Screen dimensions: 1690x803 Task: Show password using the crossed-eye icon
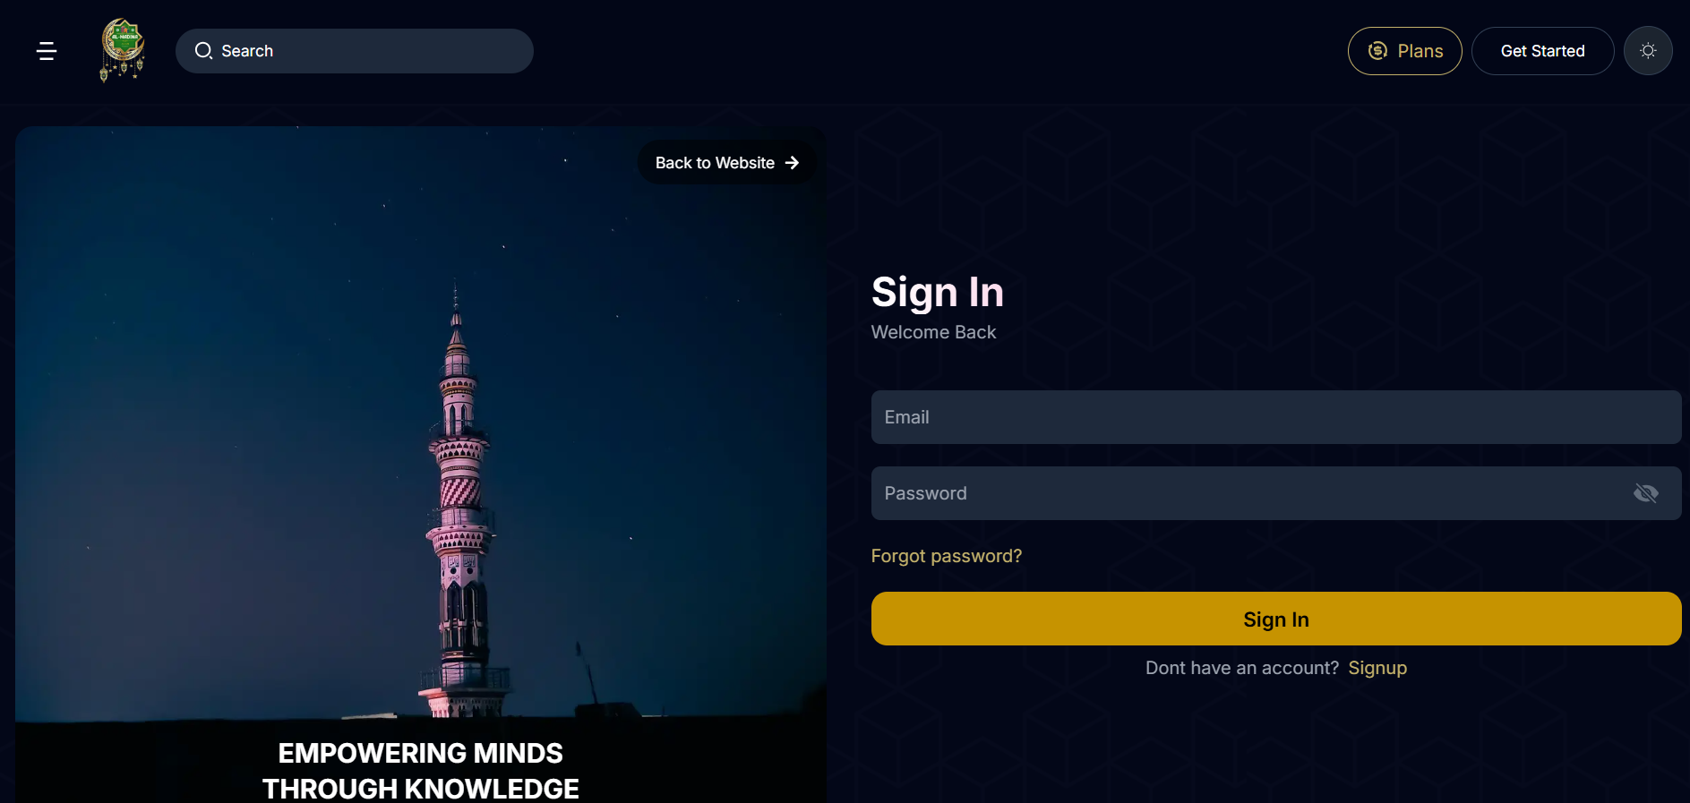point(1645,493)
